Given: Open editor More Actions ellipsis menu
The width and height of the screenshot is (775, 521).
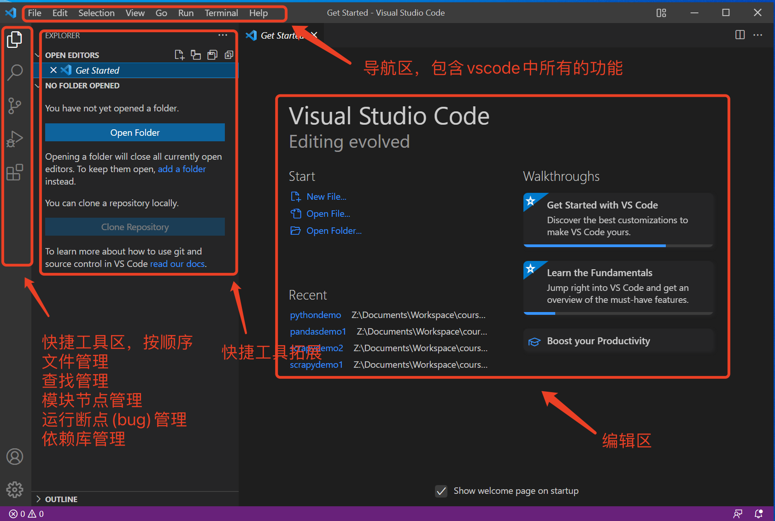Looking at the screenshot, I should coord(758,35).
